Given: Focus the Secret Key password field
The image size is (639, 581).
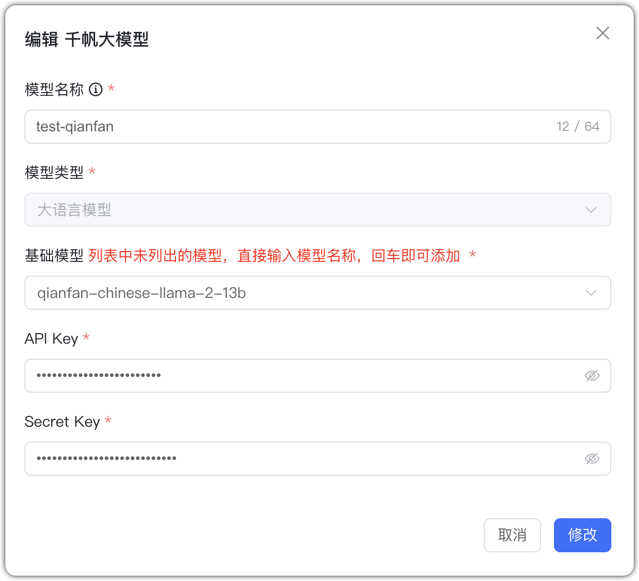Looking at the screenshot, I should 318,459.
